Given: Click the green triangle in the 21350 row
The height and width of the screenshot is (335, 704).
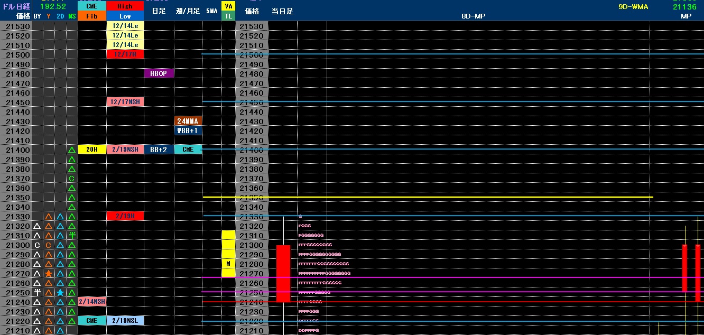Looking at the screenshot, I should tap(72, 198).
